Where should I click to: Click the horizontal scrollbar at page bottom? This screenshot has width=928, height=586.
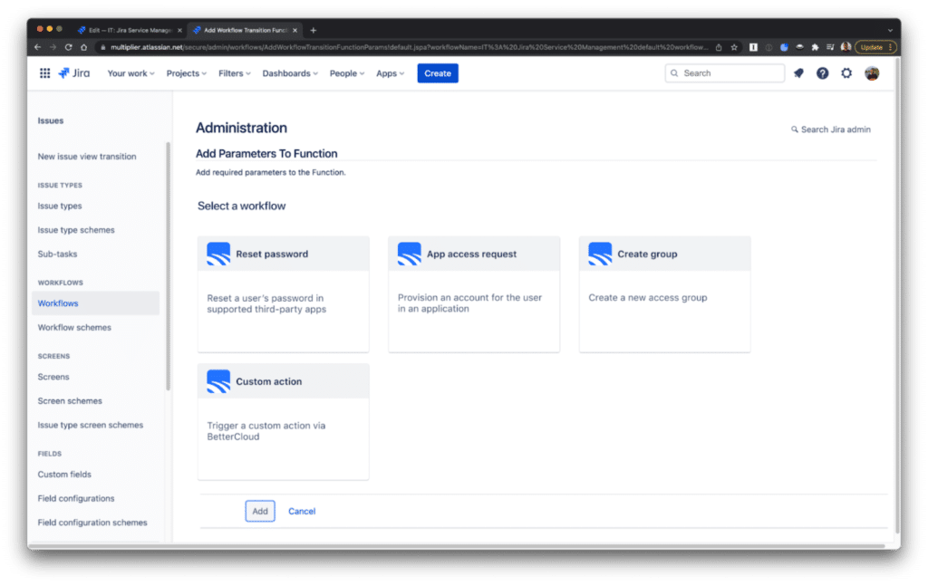coord(456,546)
